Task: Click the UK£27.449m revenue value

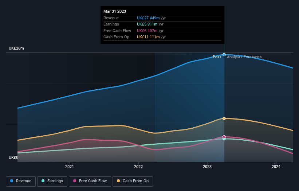Action: coord(148,18)
